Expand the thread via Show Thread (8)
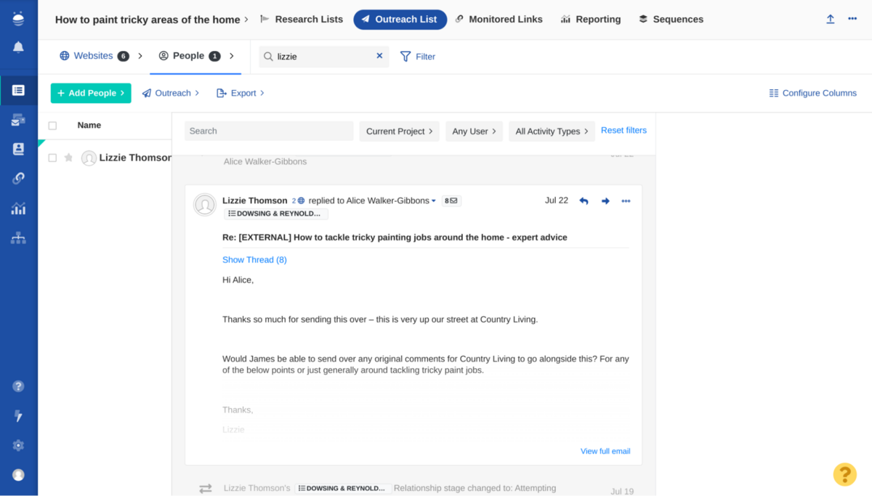The width and height of the screenshot is (872, 496). click(254, 260)
